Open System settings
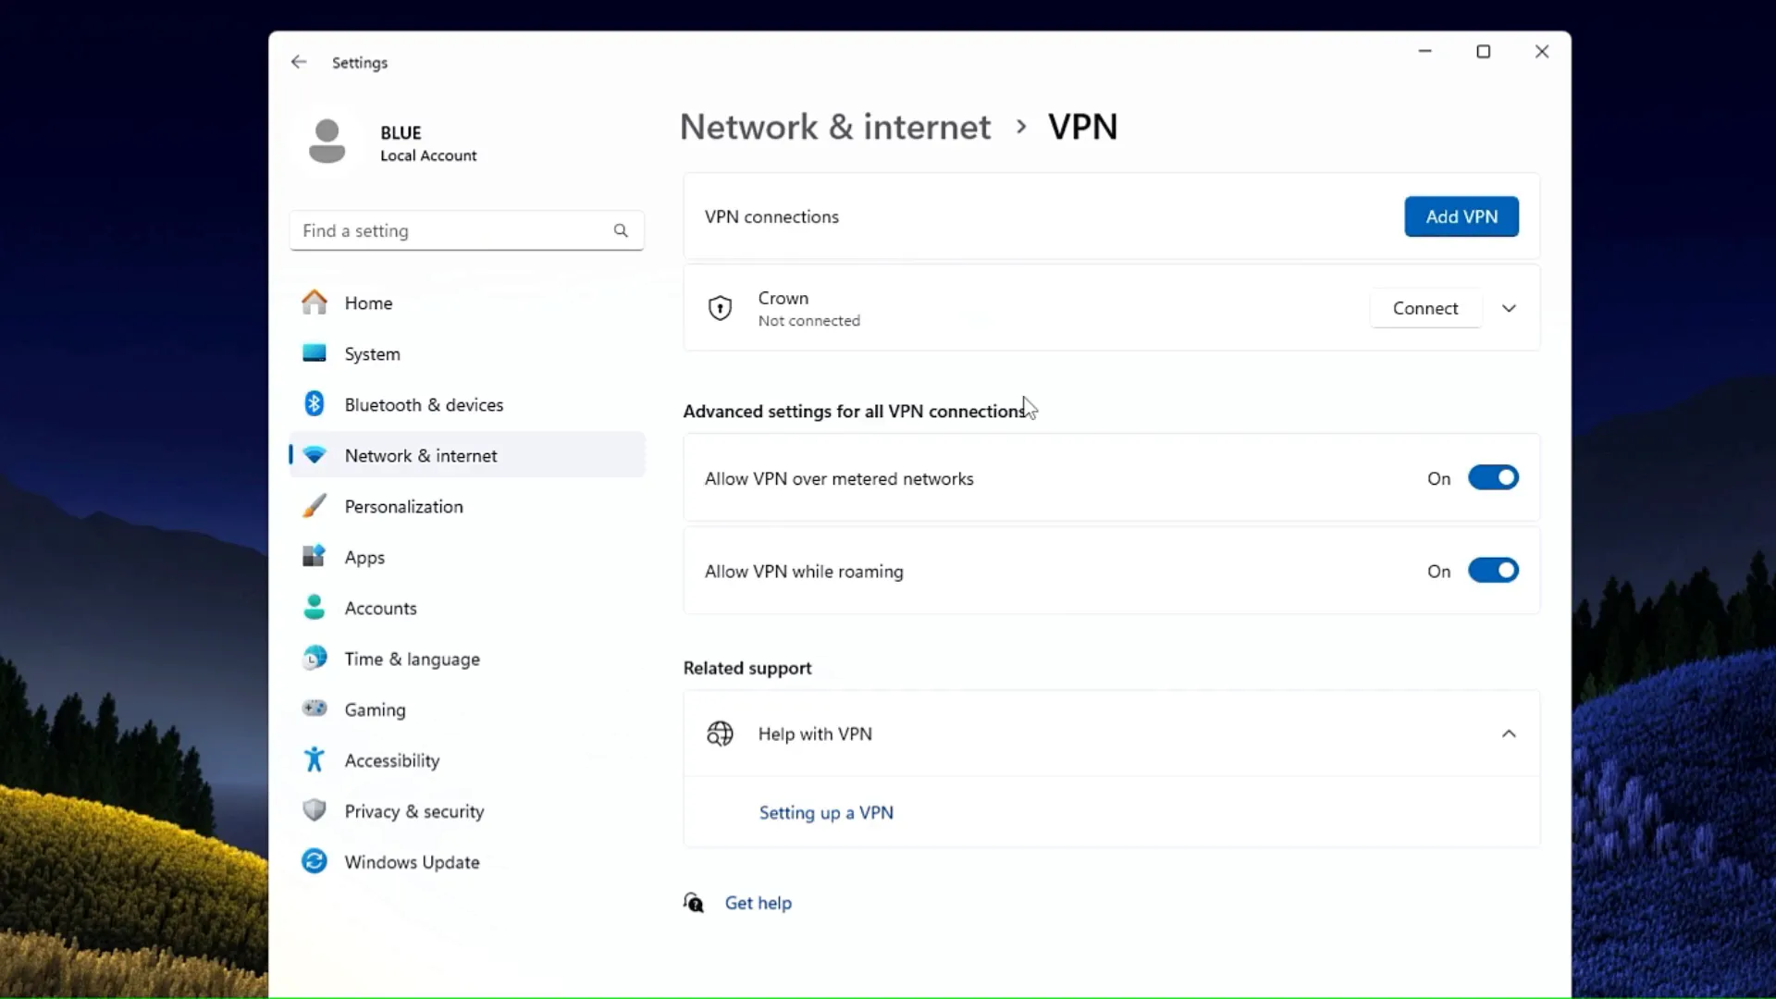This screenshot has height=999, width=1776. tap(467, 353)
